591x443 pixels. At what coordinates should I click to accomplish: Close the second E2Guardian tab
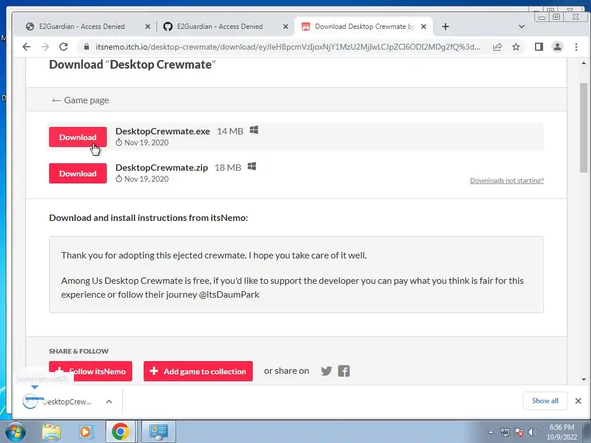pyautogui.click(x=286, y=27)
